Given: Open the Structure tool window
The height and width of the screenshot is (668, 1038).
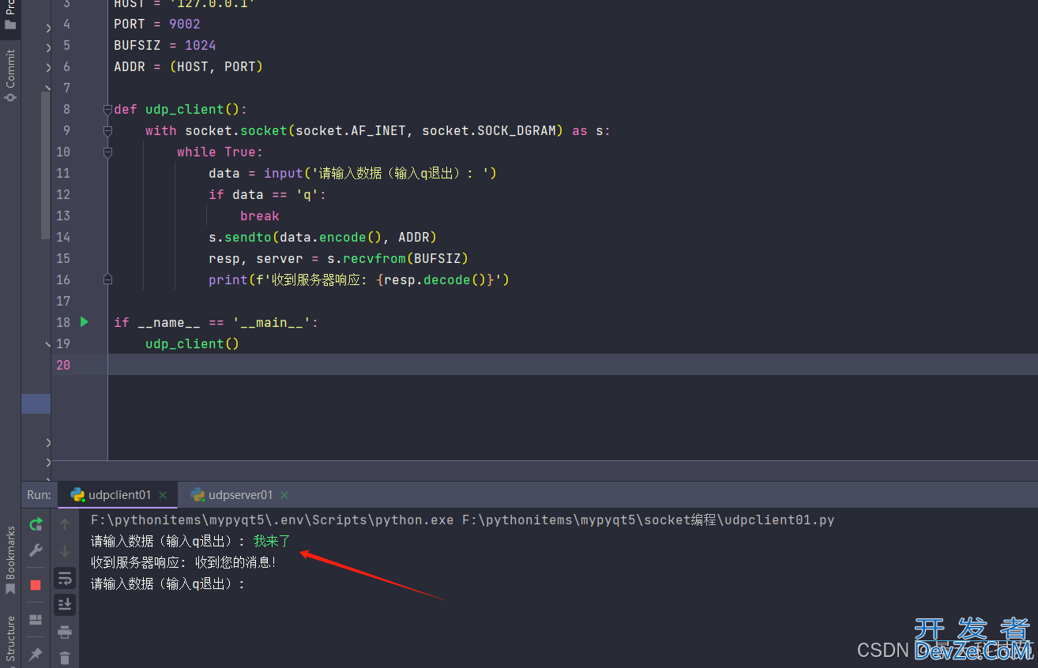Looking at the screenshot, I should (10, 638).
